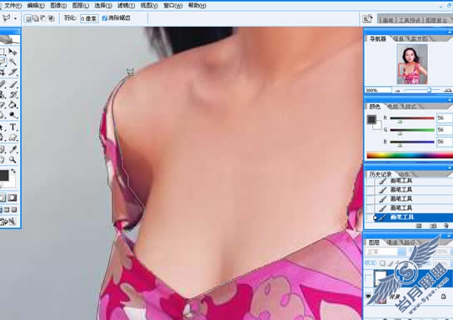Create new document from current state

[419, 226]
